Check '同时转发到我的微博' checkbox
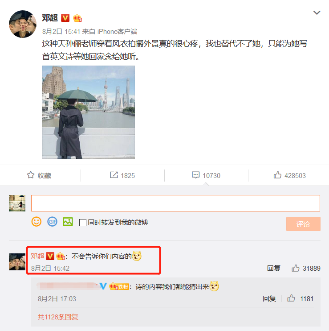Image resolution: width=329 pixels, height=331 pixels. pyautogui.click(x=82, y=223)
